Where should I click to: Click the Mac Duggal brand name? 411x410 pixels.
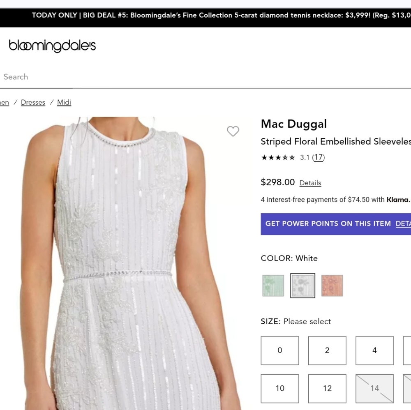tap(294, 124)
